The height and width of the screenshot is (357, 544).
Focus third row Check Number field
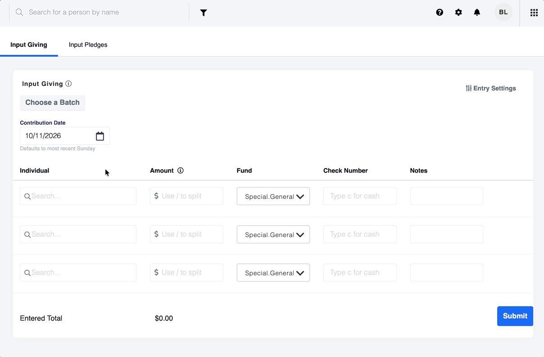click(x=360, y=272)
